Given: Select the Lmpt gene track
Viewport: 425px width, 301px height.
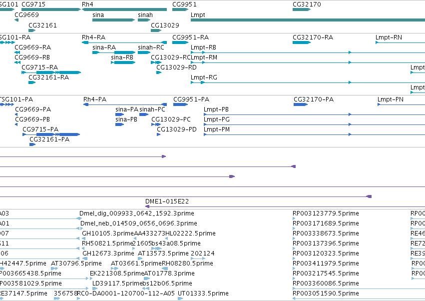Looking at the screenshot, I should point(308,20).
